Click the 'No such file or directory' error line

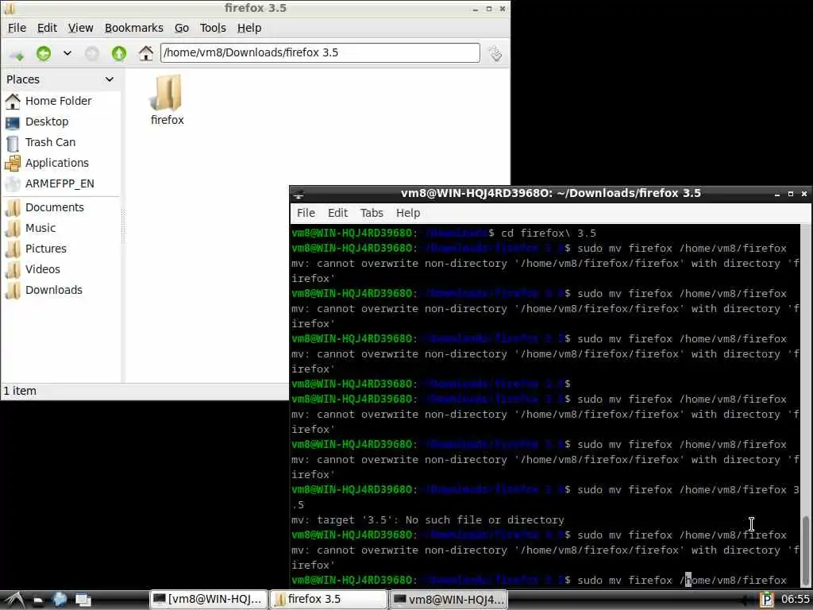coord(428,520)
